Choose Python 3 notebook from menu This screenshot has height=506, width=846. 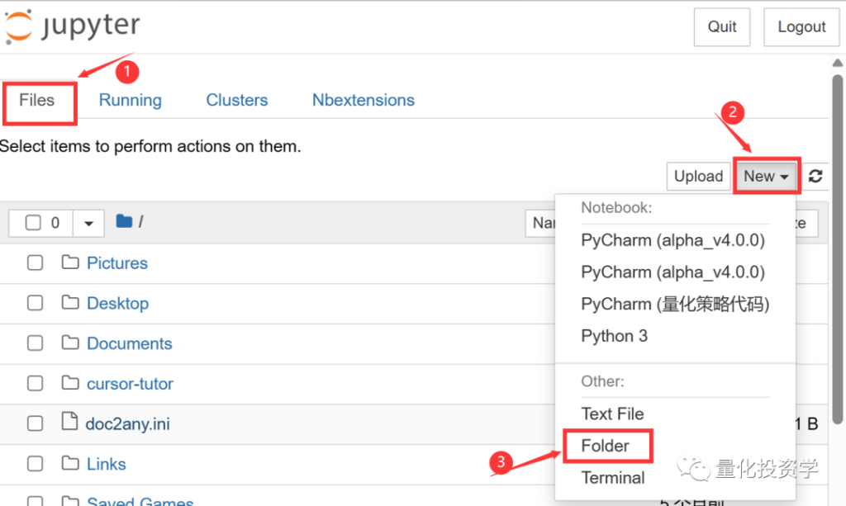click(x=614, y=336)
